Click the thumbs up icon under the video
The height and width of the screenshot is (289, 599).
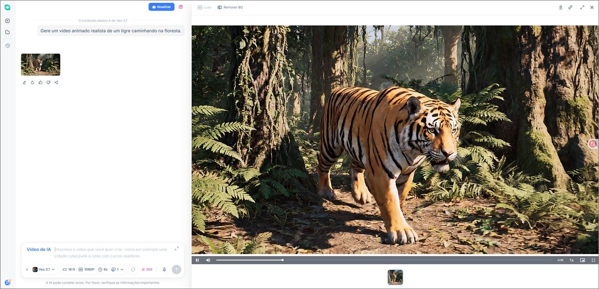tap(40, 83)
